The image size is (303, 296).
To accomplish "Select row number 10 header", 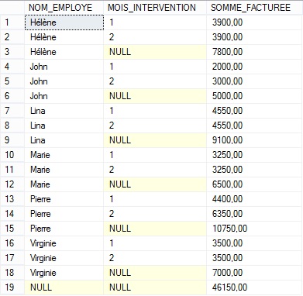I will (12, 155).
